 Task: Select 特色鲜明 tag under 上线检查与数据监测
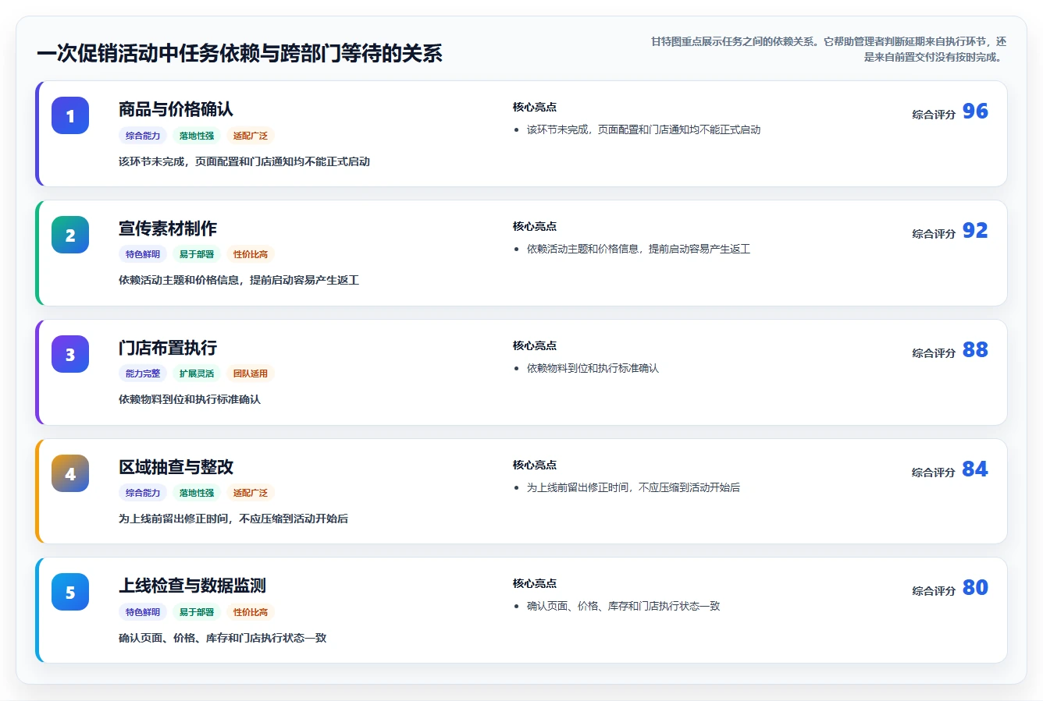(x=143, y=612)
